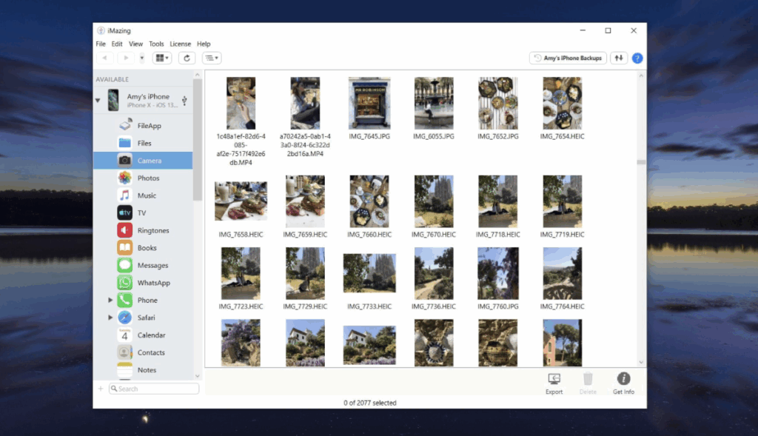
Task: Select the IMG_7652.JPG thumbnail
Action: tap(498, 103)
